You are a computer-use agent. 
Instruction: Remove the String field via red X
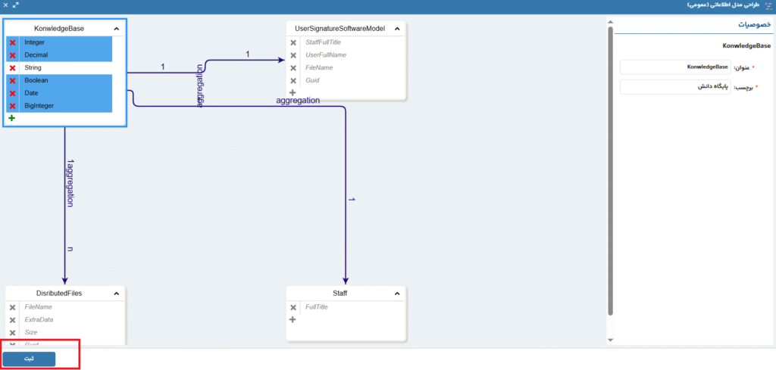[x=12, y=68]
